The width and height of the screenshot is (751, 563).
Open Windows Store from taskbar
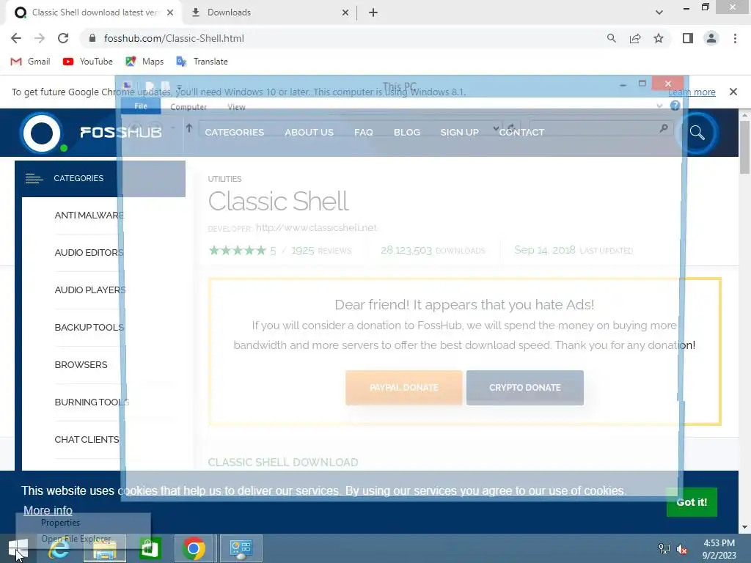tap(150, 548)
